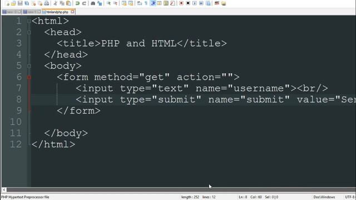Toggle show all characters pilcrow icon
Image resolution: width=356 pixels, height=200 pixels.
click(146, 3)
